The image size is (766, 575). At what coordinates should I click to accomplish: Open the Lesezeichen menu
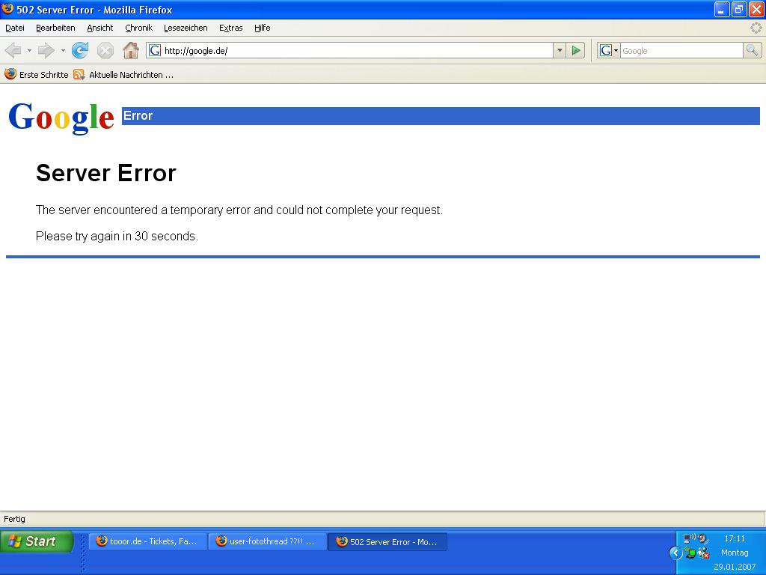tap(186, 28)
